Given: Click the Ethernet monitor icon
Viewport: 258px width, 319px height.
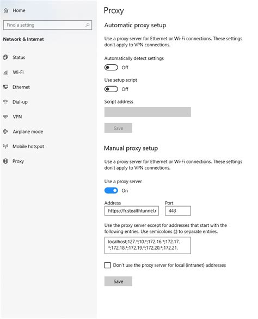Looking at the screenshot, I should tap(5, 87).
